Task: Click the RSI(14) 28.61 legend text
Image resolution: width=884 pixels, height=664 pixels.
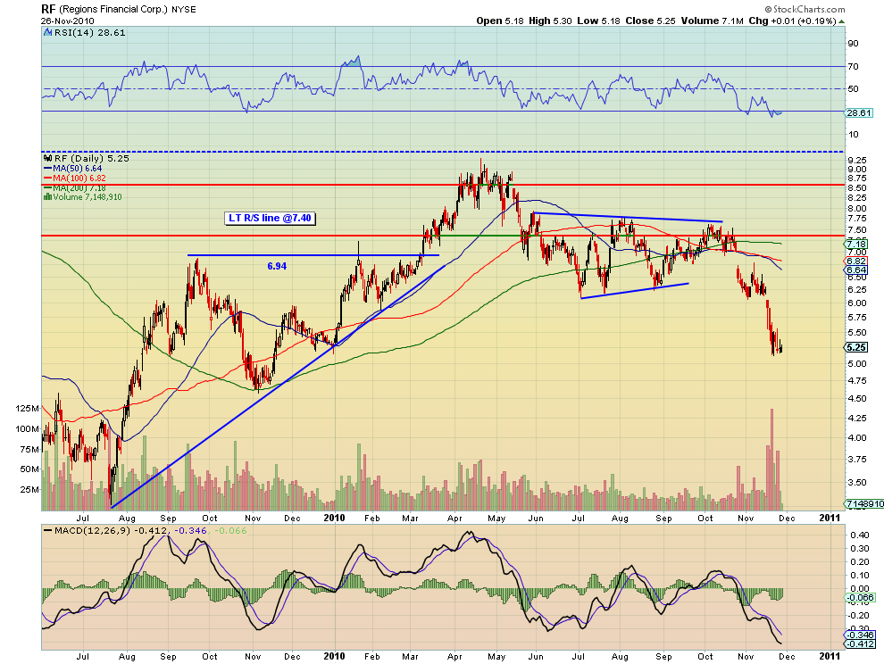Action: coord(89,33)
